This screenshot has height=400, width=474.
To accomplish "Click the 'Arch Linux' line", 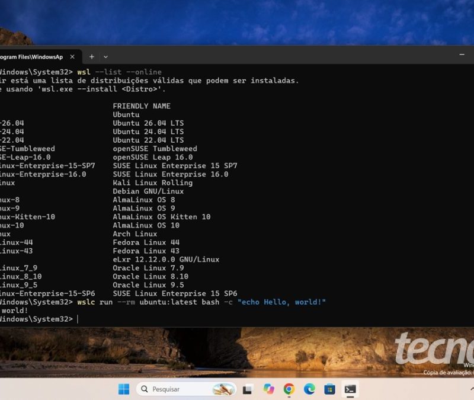I will [135, 234].
